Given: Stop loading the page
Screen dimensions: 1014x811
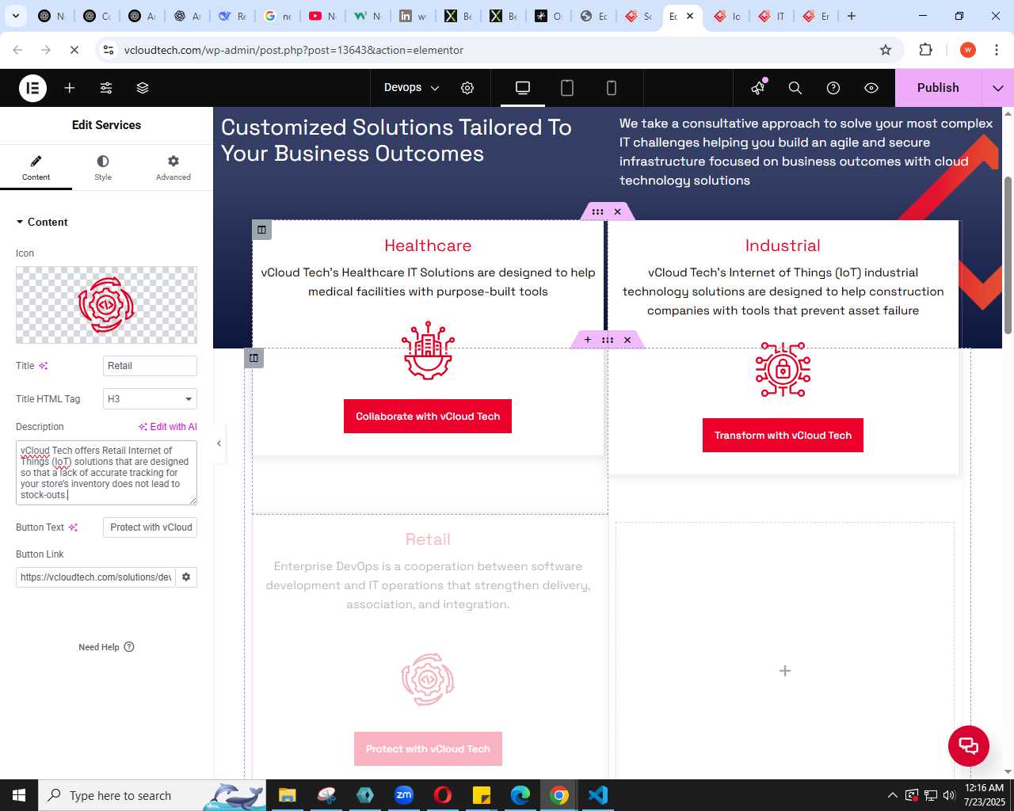Looking at the screenshot, I should pyautogui.click(x=74, y=50).
